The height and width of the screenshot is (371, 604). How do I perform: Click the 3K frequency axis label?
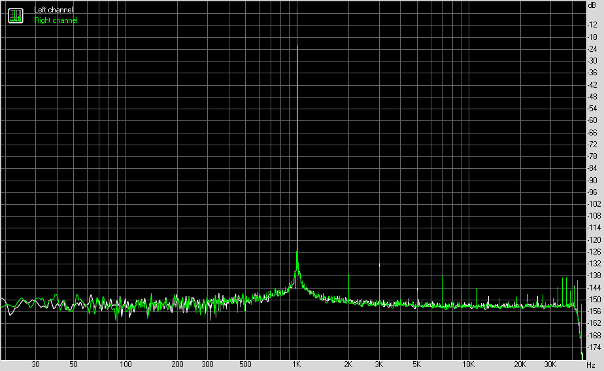coord(378,364)
